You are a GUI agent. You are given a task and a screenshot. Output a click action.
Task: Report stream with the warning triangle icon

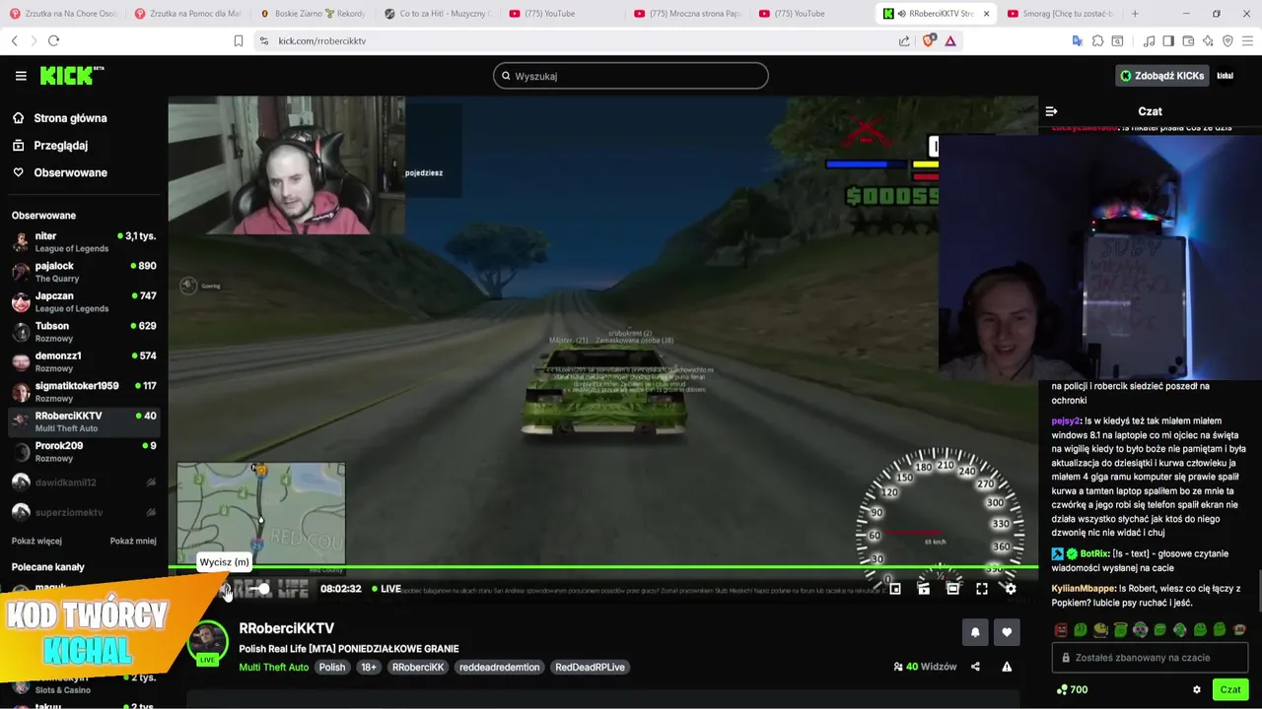pyautogui.click(x=1007, y=667)
